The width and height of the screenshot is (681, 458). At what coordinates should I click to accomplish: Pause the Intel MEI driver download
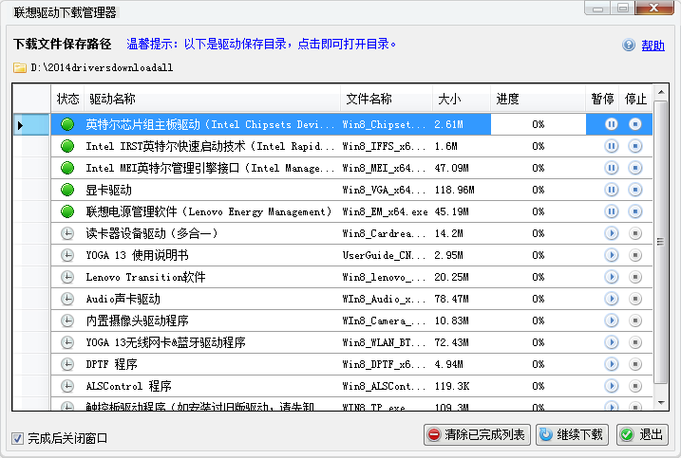tap(611, 168)
